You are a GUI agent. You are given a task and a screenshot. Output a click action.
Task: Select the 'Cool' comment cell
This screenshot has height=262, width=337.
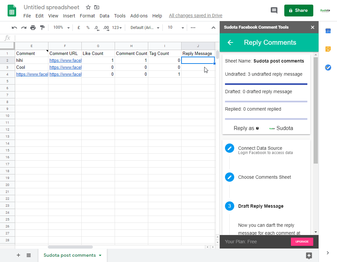click(x=32, y=67)
